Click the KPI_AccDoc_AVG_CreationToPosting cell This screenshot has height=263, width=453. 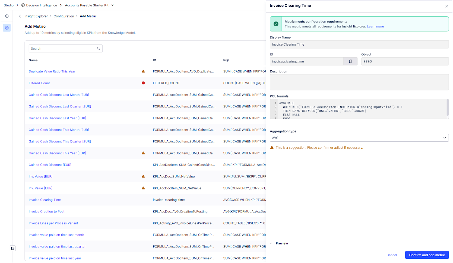coord(180,211)
